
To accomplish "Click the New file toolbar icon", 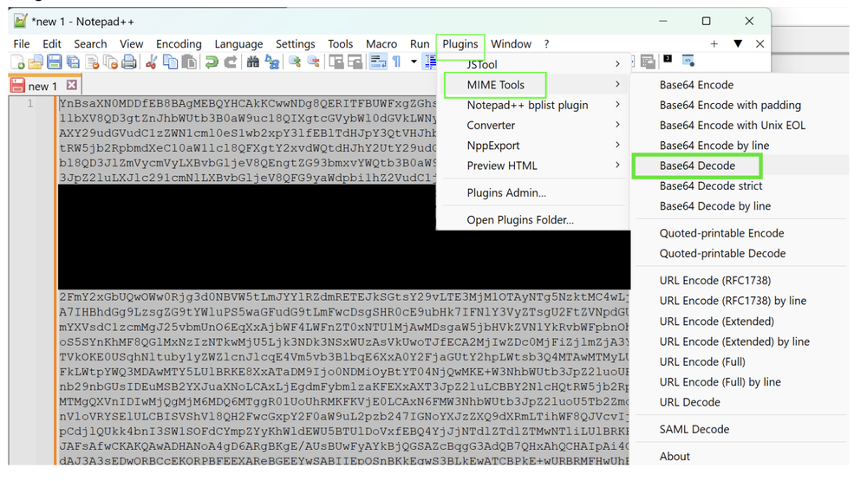I will [17, 62].
